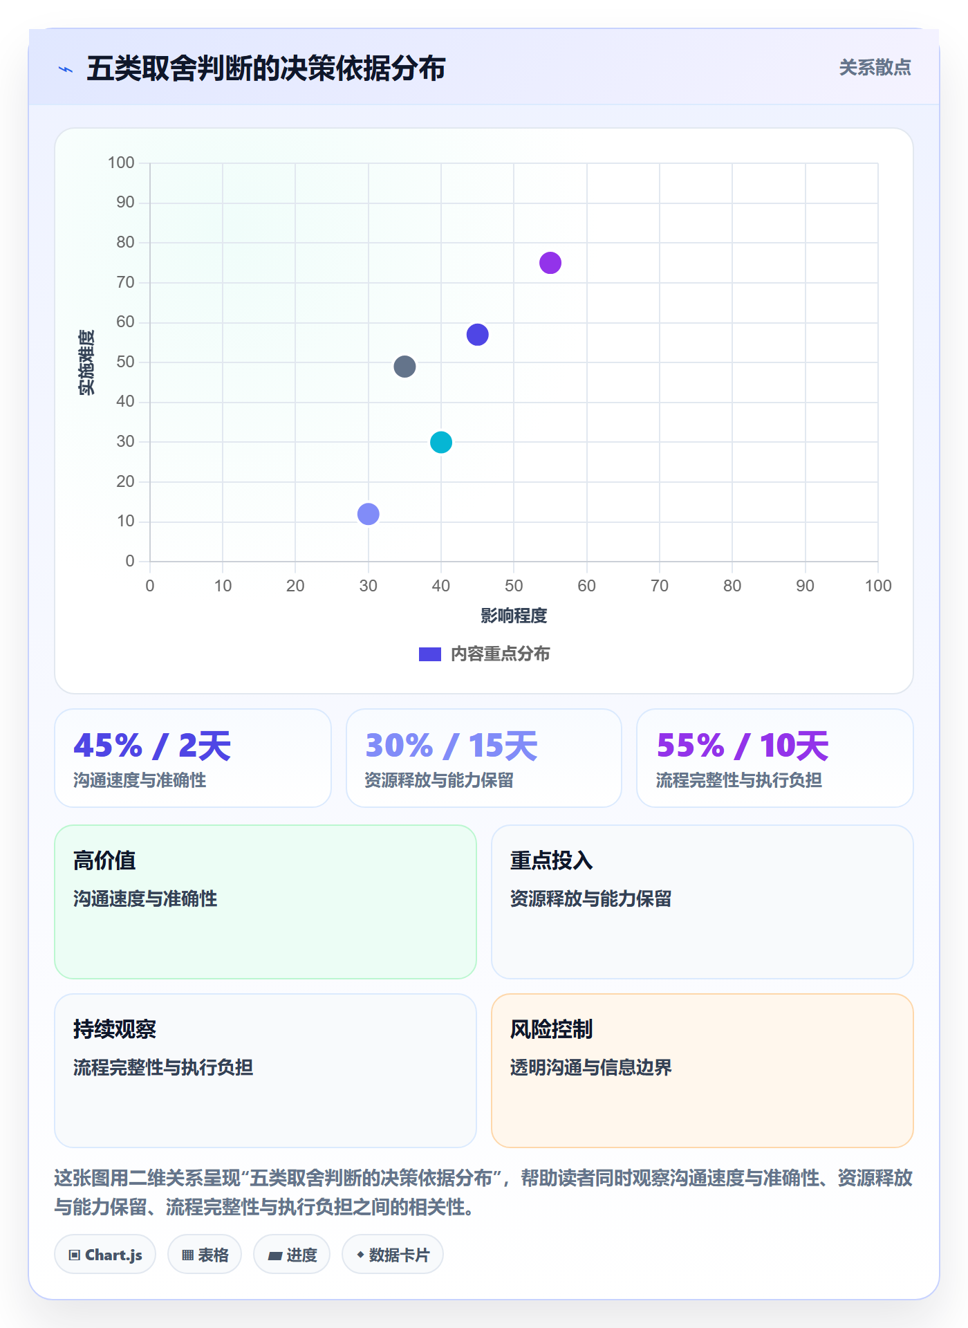This screenshot has width=968, height=1328.
Task: Click the description paragraph starting 这张图用二维关系呈现
Action: pyautogui.click(x=483, y=1192)
